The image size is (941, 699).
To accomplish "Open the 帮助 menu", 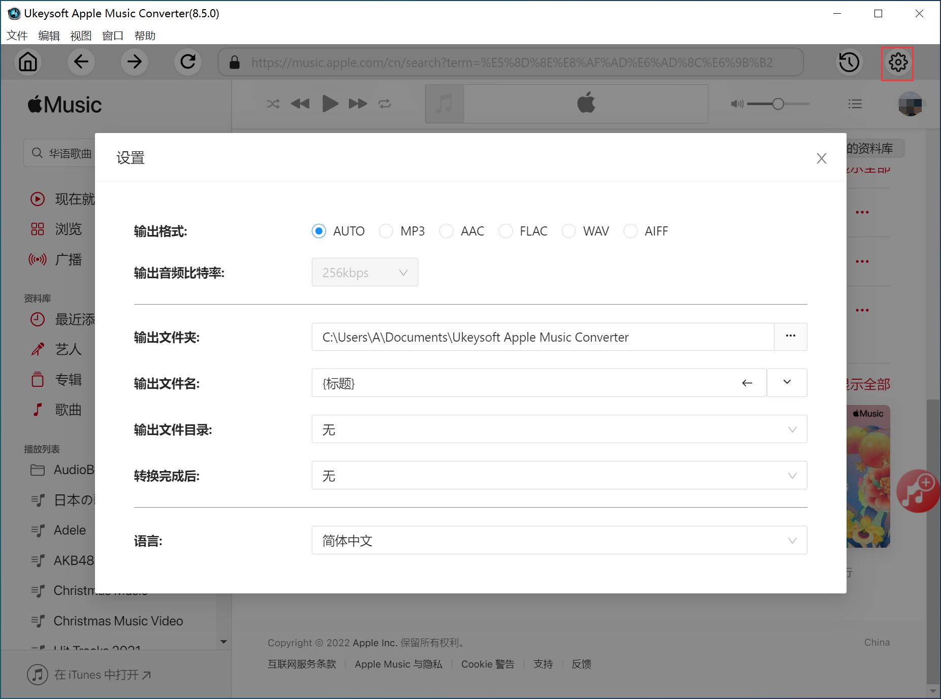I will 145,36.
